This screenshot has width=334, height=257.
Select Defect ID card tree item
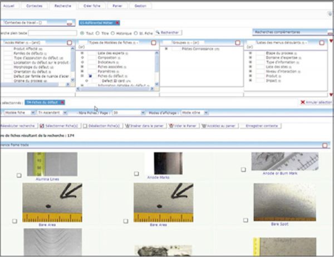tap(116, 81)
